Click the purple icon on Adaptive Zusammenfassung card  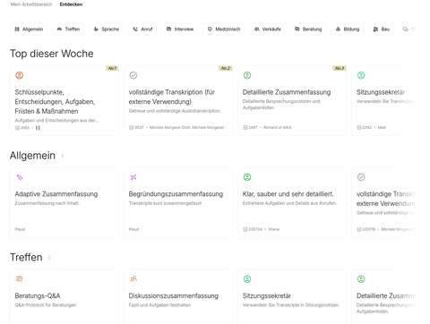pos(20,177)
